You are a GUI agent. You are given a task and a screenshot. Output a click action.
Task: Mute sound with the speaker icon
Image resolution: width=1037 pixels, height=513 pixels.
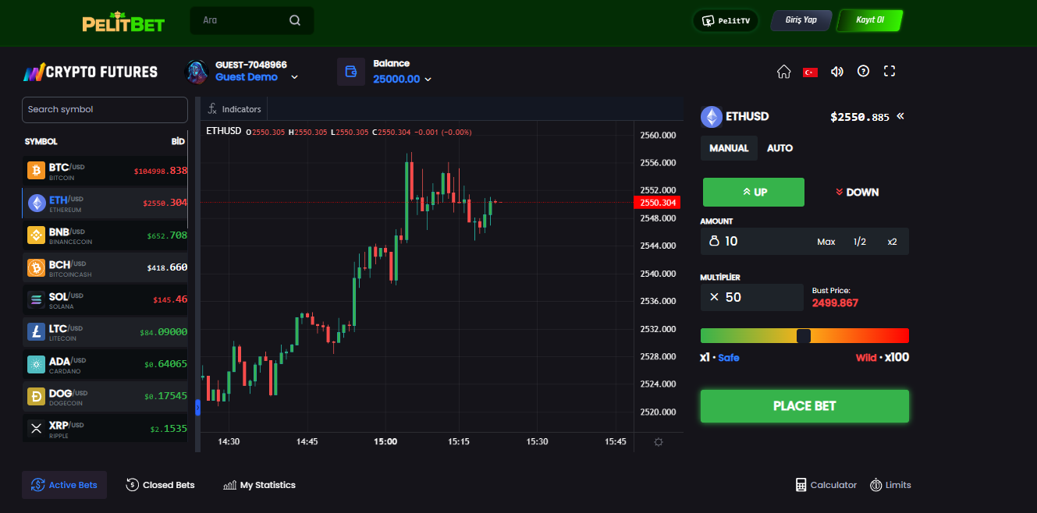point(837,72)
